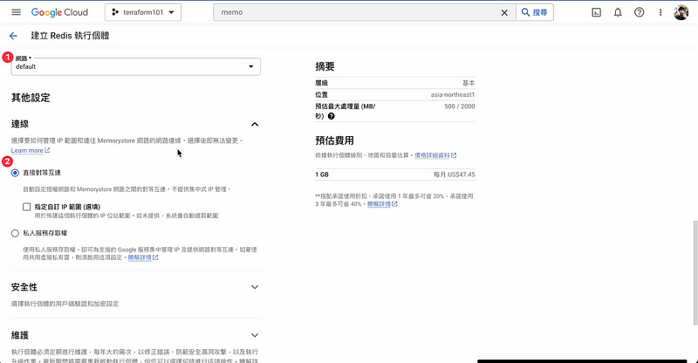Collapse the 連線 section chevron

coord(255,124)
